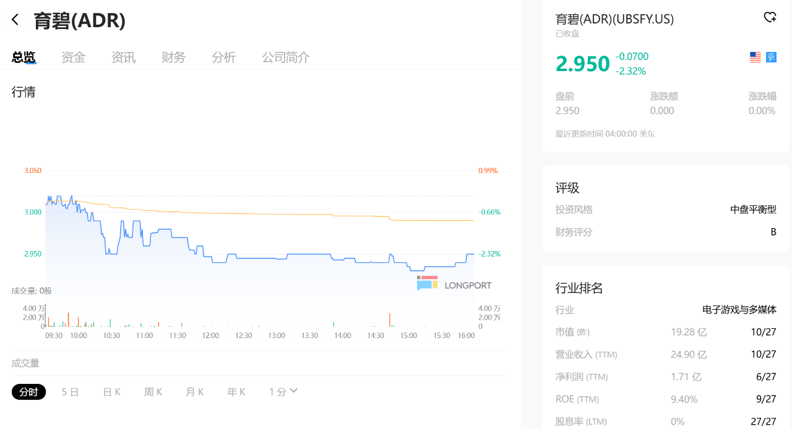Select the 分时 chart period
792x429 pixels.
(x=28, y=392)
